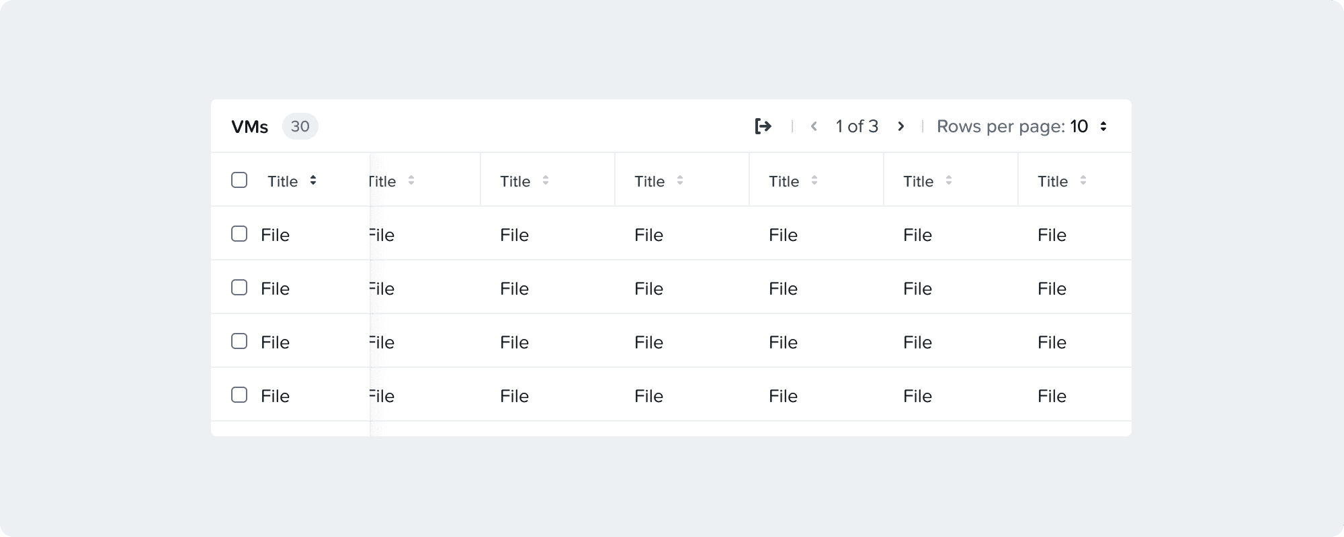The width and height of the screenshot is (1344, 537).
Task: Sort by the first Title column
Action: pyautogui.click(x=313, y=181)
